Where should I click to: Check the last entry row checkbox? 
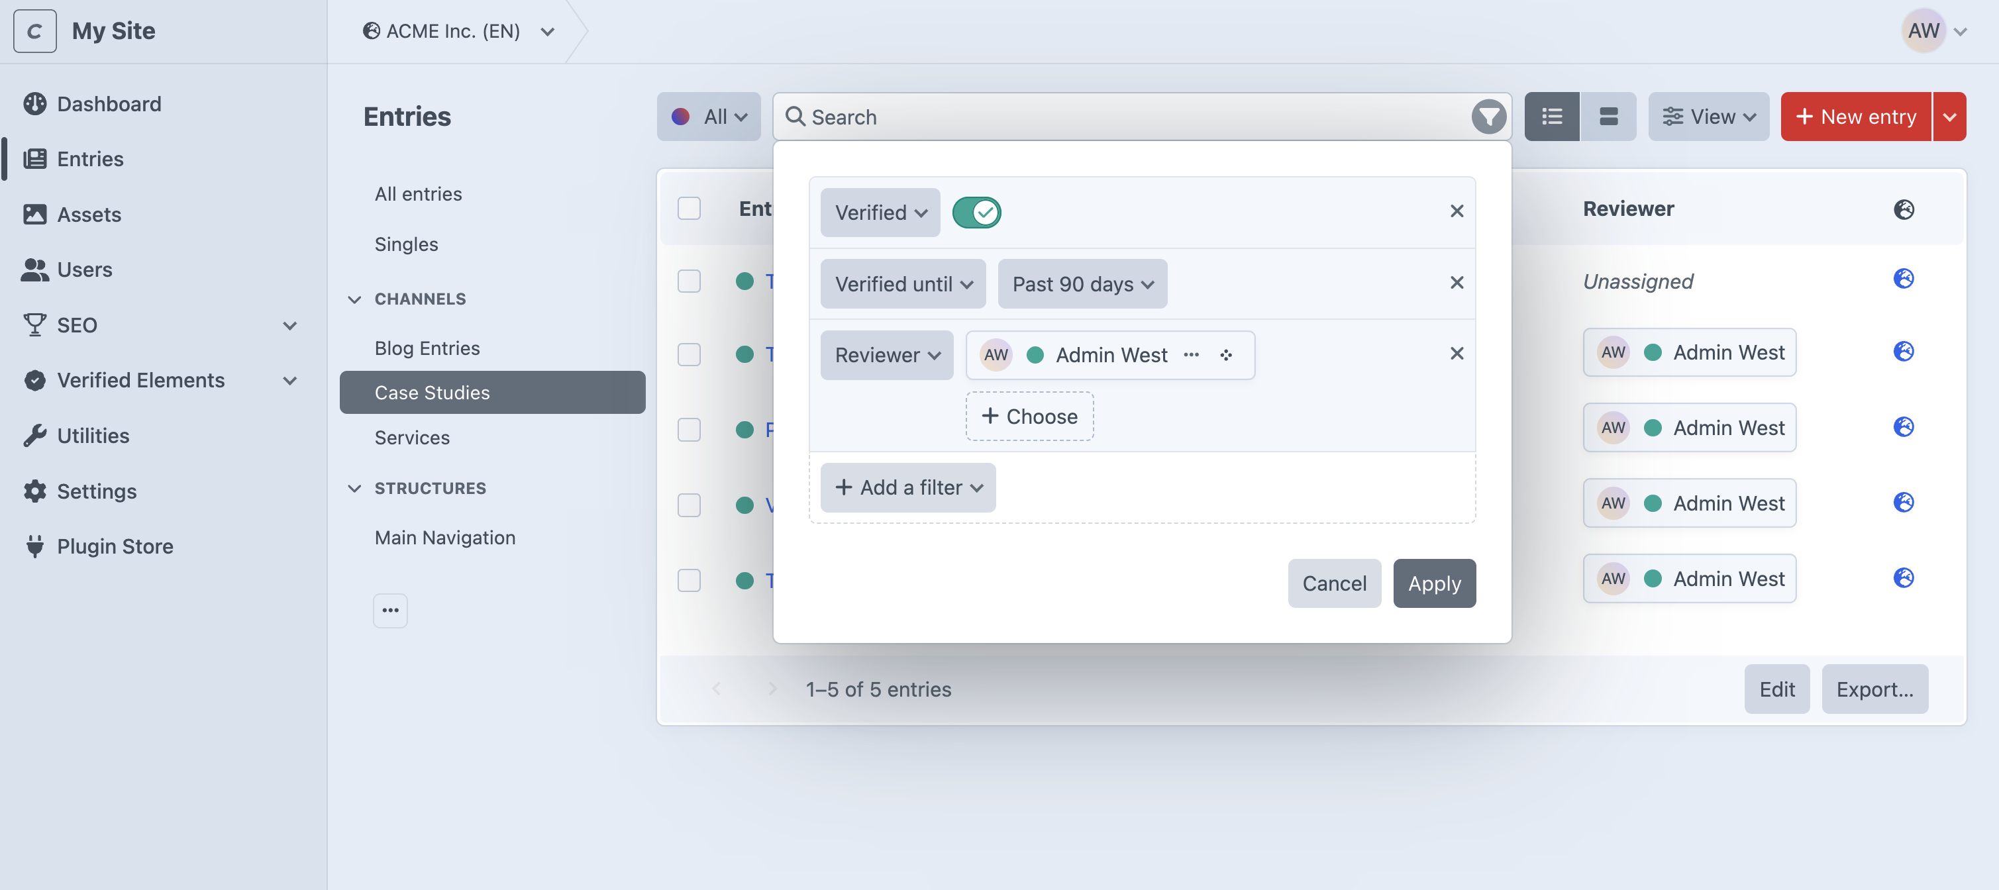coord(689,579)
